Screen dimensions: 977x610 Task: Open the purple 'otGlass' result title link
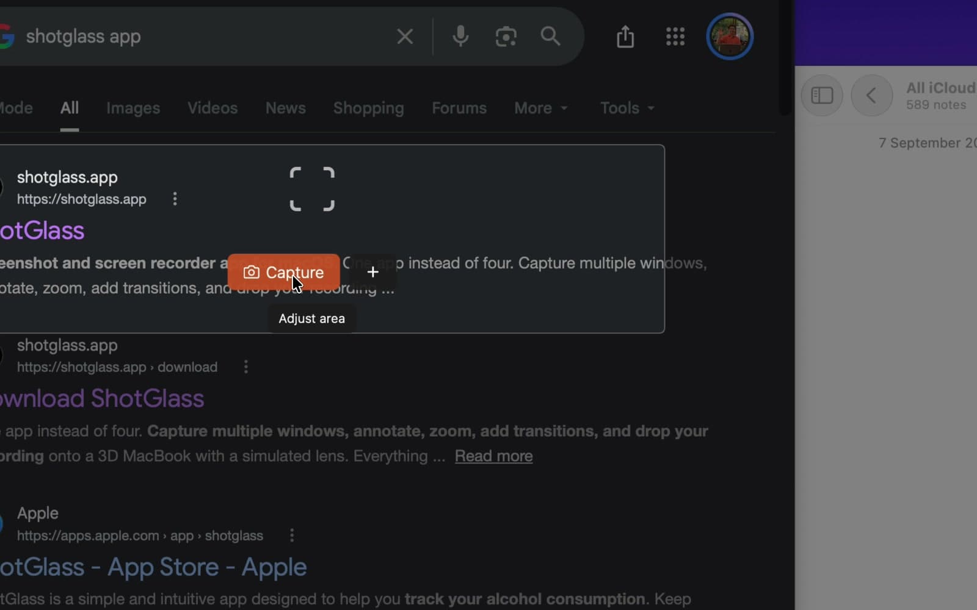coord(42,231)
